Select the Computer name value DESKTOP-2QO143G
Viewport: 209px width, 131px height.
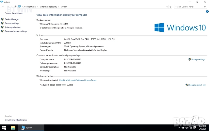[x=72, y=60]
